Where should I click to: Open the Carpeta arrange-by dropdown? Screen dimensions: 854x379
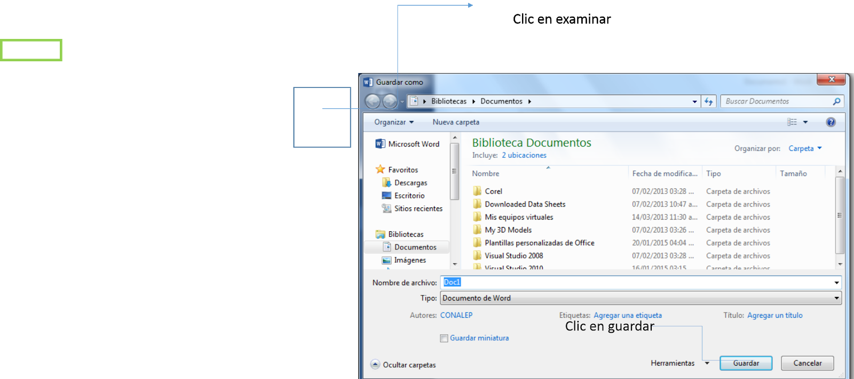pos(805,148)
